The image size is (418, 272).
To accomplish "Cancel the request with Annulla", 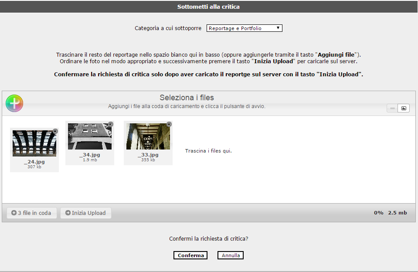I will point(231,255).
